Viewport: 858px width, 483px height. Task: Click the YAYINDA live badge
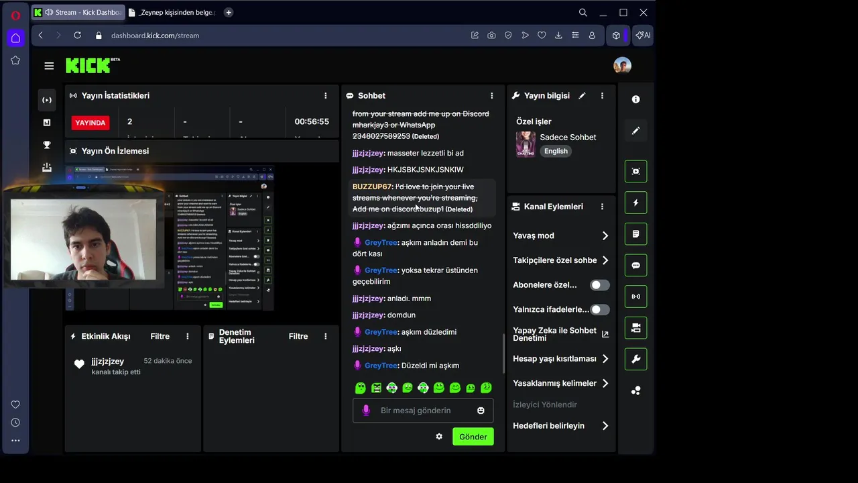pos(90,123)
